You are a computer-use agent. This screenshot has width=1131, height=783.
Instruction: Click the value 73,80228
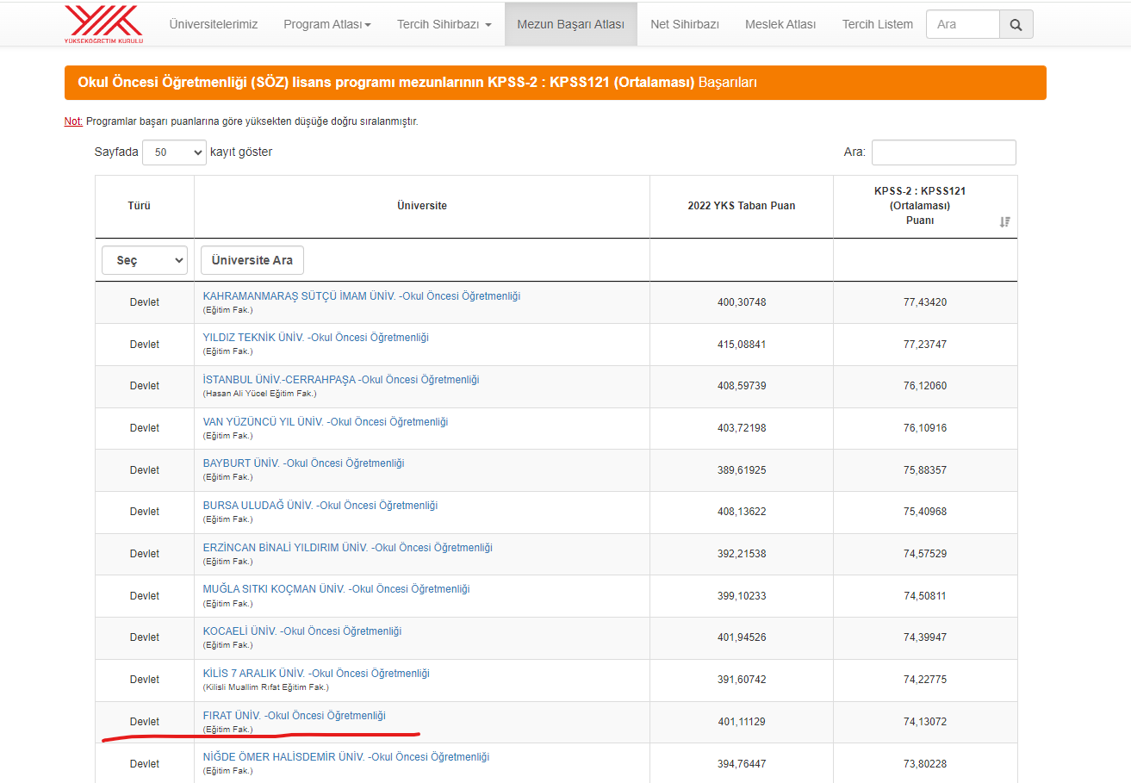point(925,763)
